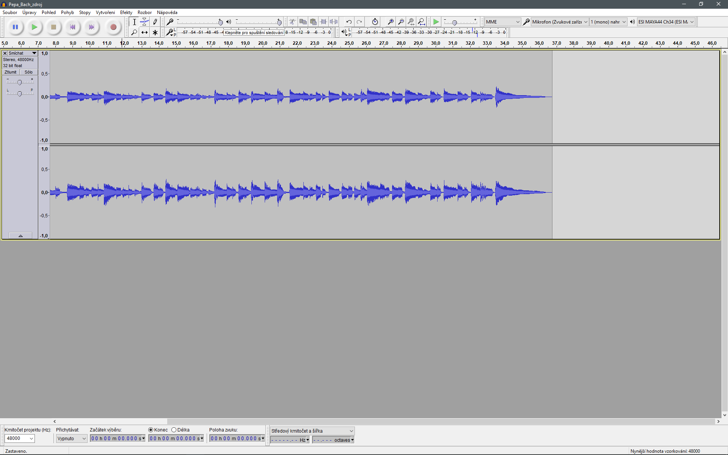
Task: Click the Zoom Out magnifier
Action: pos(401,22)
